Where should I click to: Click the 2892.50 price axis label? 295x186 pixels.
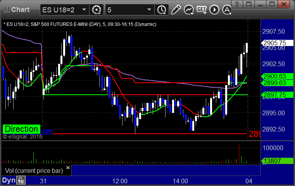(274, 129)
